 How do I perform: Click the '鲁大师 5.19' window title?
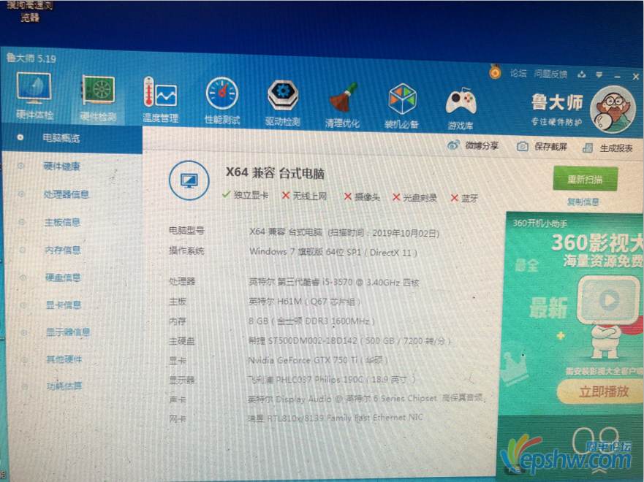click(31, 58)
